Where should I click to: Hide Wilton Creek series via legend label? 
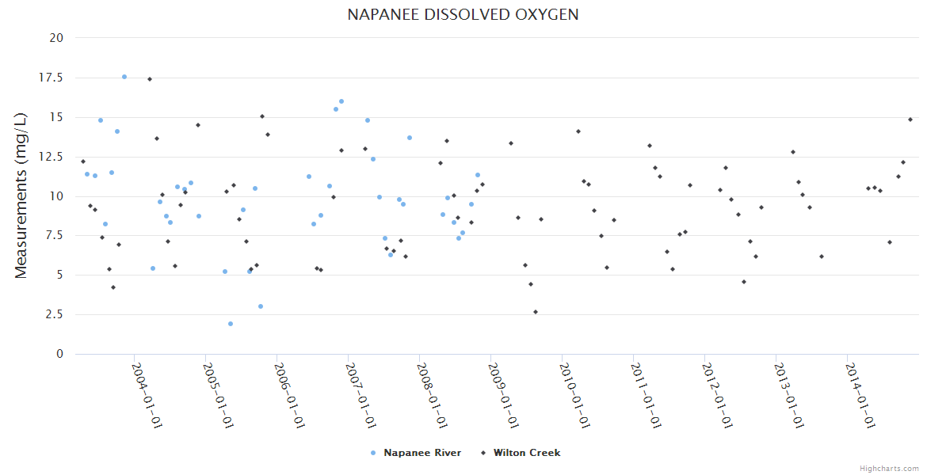click(x=526, y=453)
